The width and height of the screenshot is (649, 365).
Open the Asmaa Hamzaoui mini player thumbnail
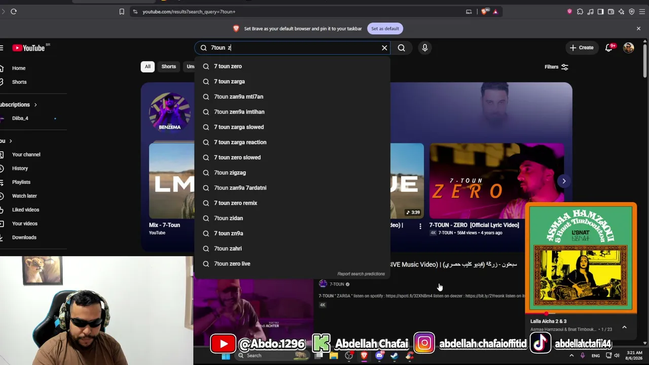pos(581,258)
